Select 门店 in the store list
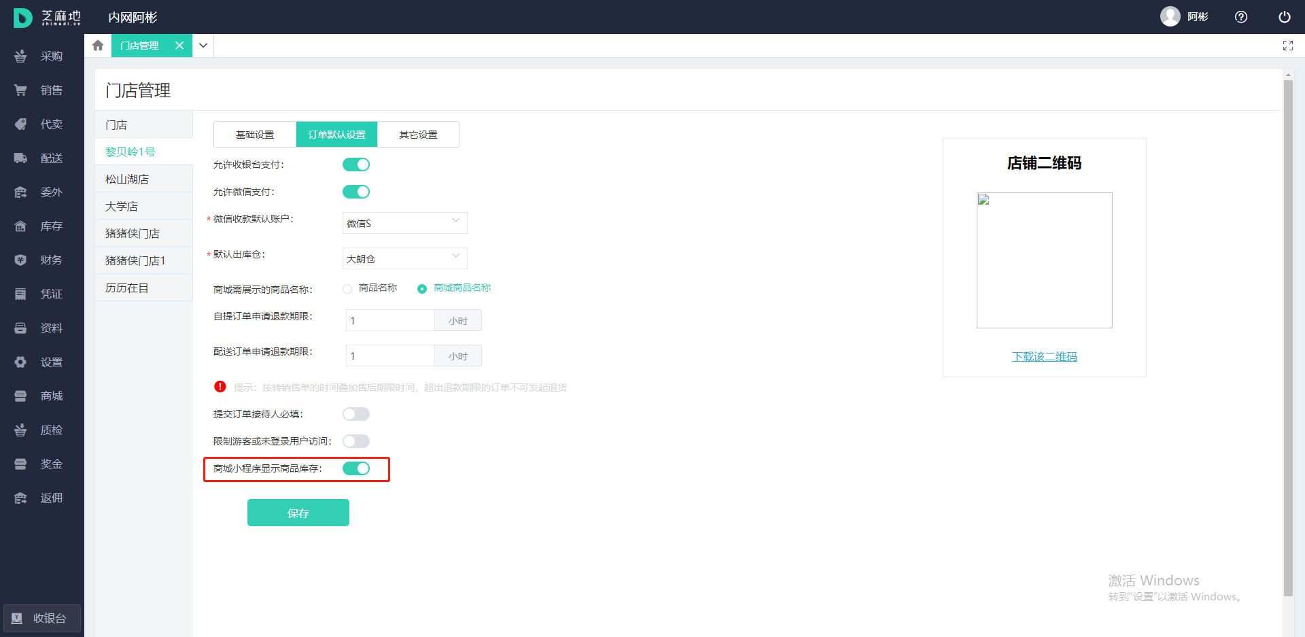 144,124
